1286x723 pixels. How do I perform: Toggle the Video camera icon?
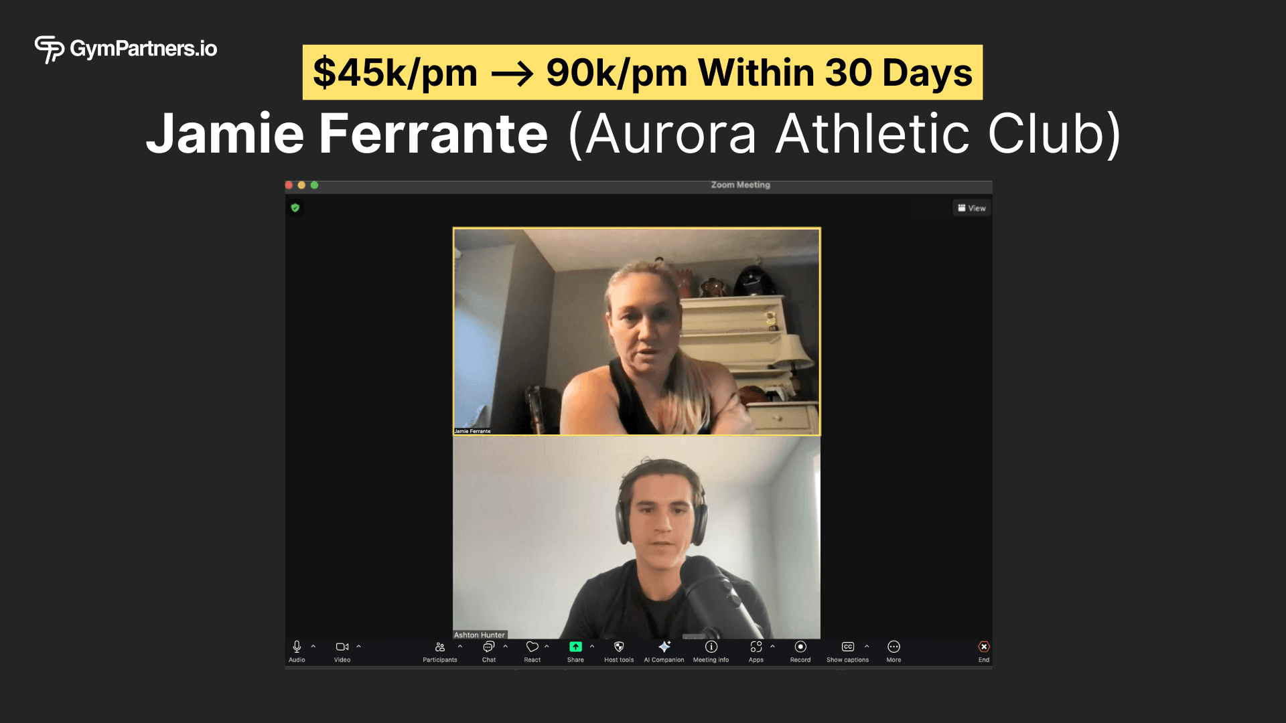point(342,647)
